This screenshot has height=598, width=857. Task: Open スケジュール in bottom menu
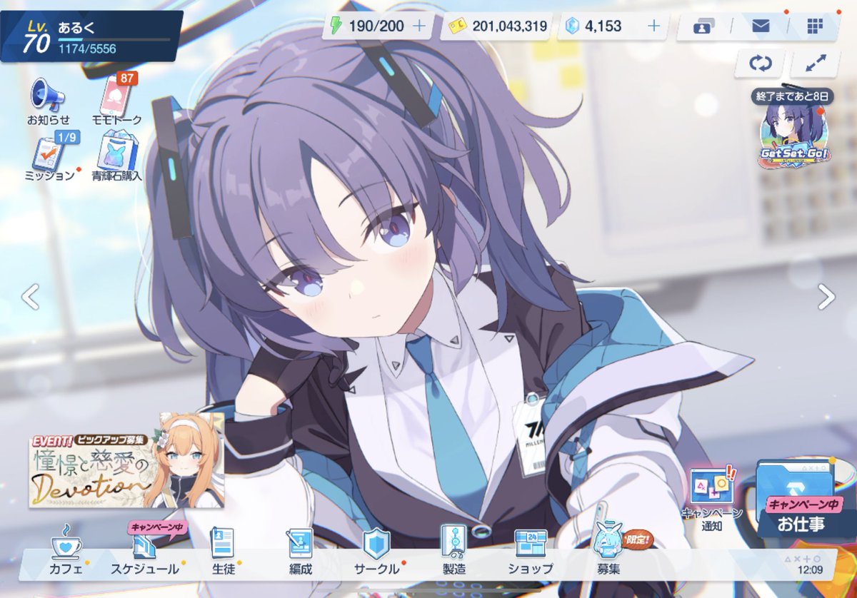tap(145, 551)
